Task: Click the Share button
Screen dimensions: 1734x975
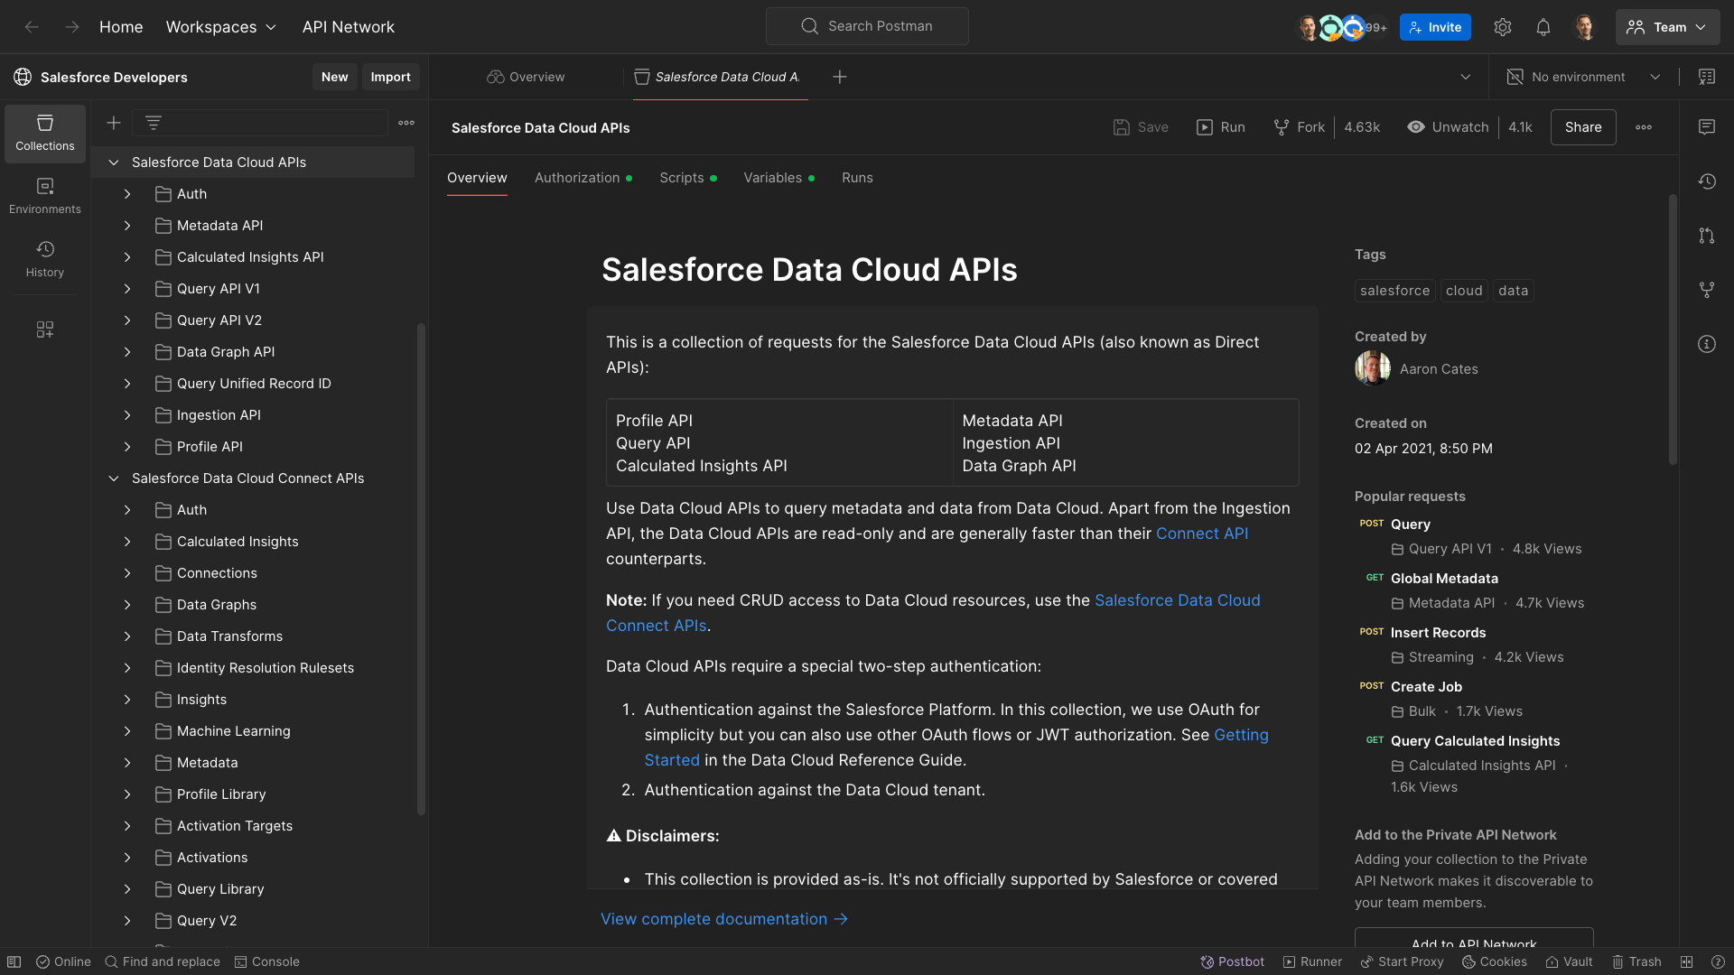Action: click(x=1583, y=127)
